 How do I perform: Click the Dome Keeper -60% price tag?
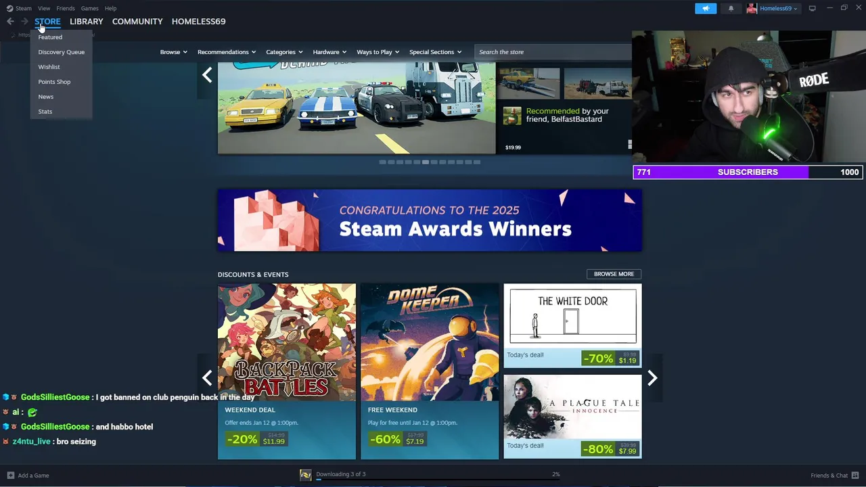click(398, 440)
